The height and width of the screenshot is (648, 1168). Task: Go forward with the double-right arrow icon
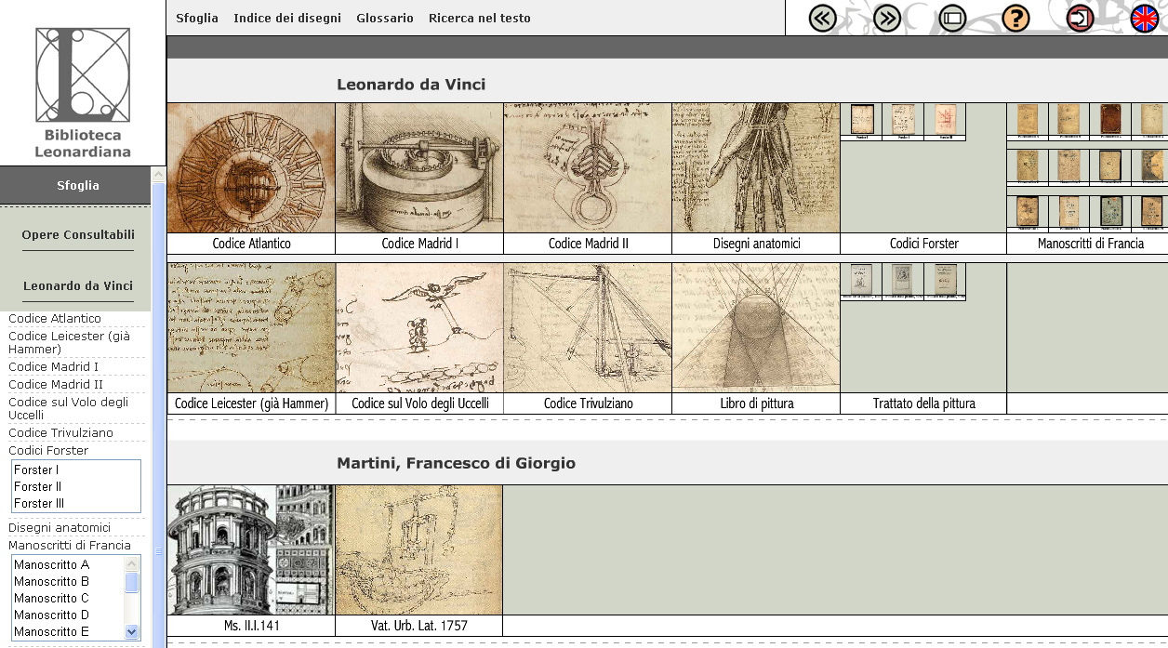click(x=888, y=18)
